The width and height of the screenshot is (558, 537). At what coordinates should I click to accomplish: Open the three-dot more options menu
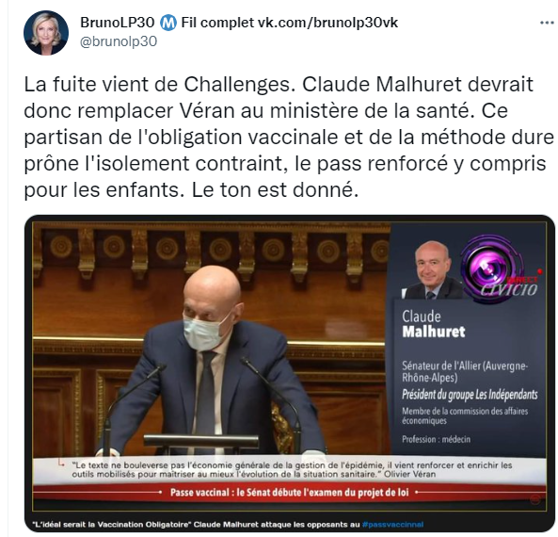[547, 23]
